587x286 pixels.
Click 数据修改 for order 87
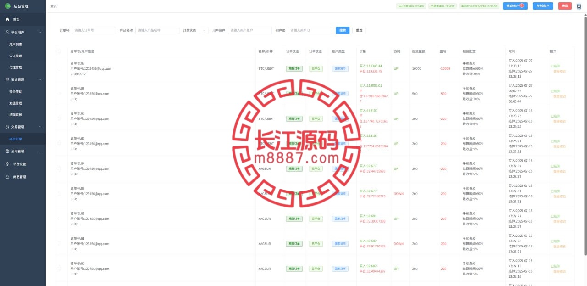pyautogui.click(x=559, y=96)
